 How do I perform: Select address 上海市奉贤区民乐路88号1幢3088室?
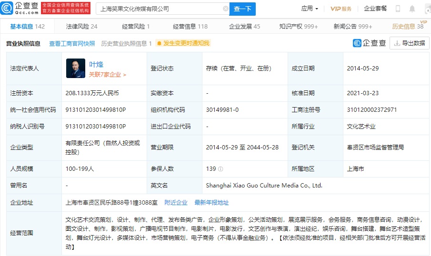pyautogui.click(x=111, y=203)
